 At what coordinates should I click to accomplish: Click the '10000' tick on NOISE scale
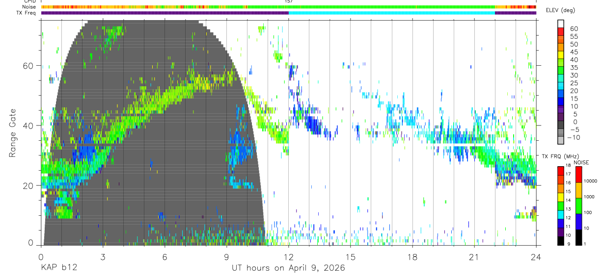pos(590,181)
